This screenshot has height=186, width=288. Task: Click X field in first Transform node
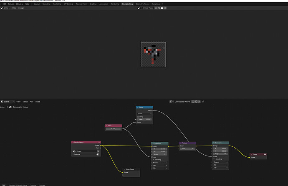click(x=159, y=149)
